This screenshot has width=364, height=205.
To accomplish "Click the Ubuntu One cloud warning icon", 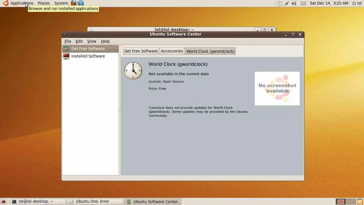I will 280,3.
